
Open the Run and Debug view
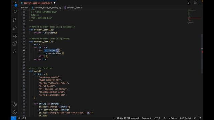point(15,28)
